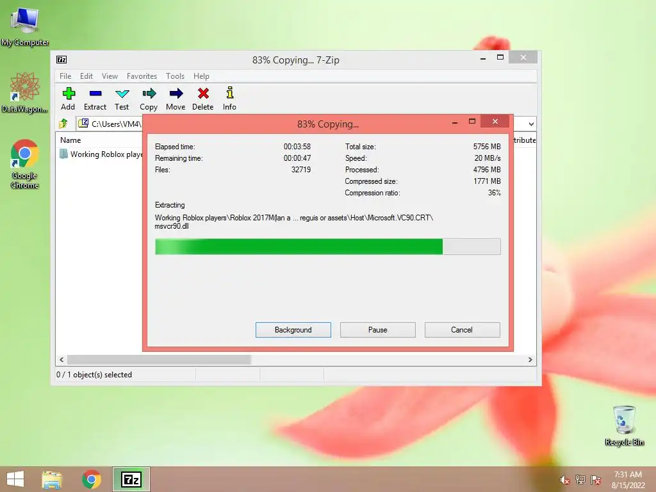Pause the extraction with the Pause button
Viewport: 656px width, 492px height.
(x=378, y=330)
